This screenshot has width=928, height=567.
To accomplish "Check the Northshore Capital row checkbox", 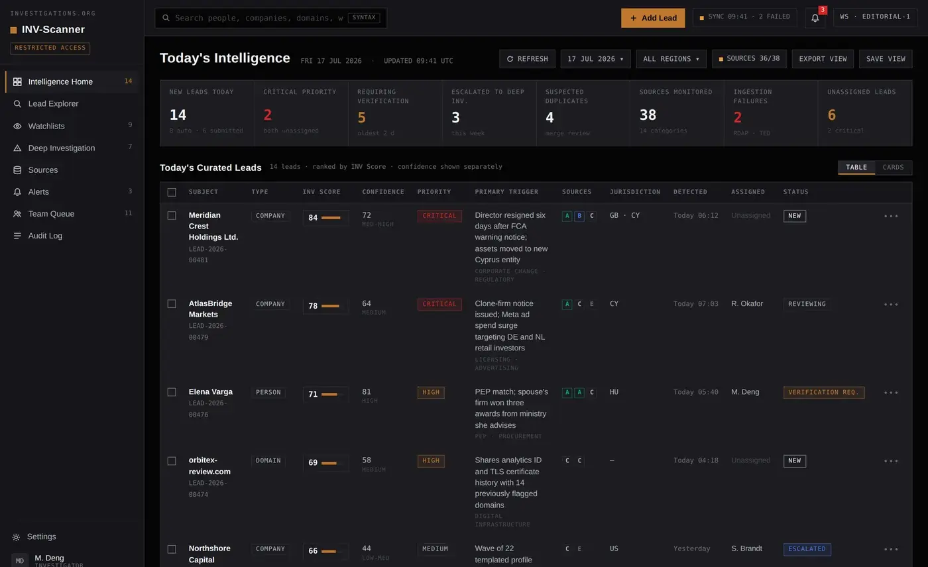I will [172, 549].
